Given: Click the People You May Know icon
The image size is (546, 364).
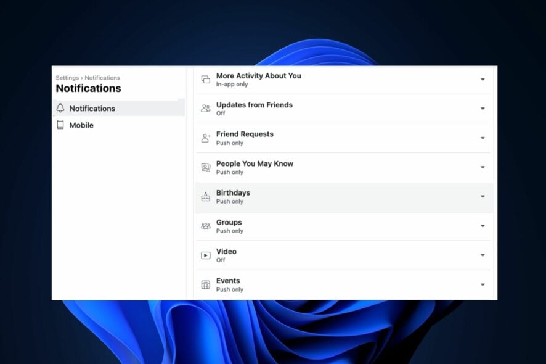Looking at the screenshot, I should coord(206,167).
